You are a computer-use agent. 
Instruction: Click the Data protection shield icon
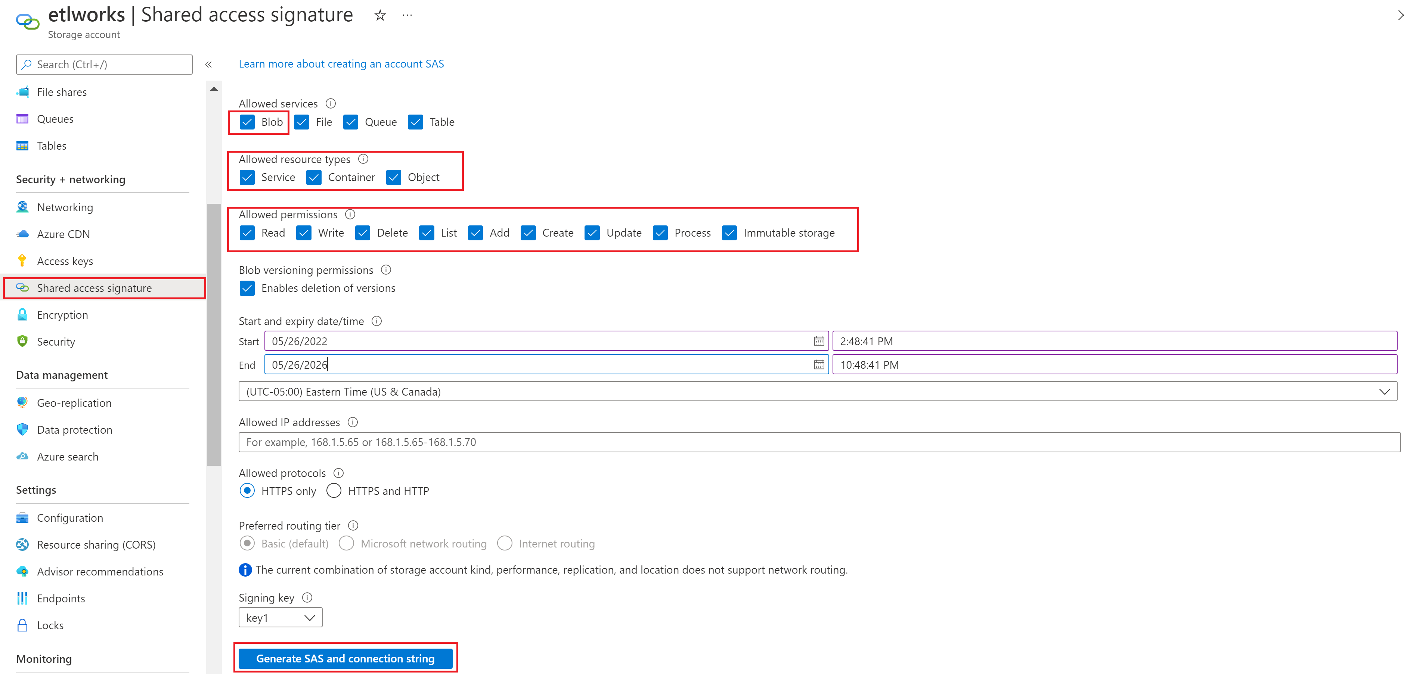coord(23,430)
